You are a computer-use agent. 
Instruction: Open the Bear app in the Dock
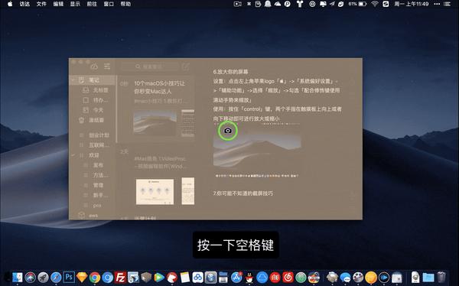(172, 278)
